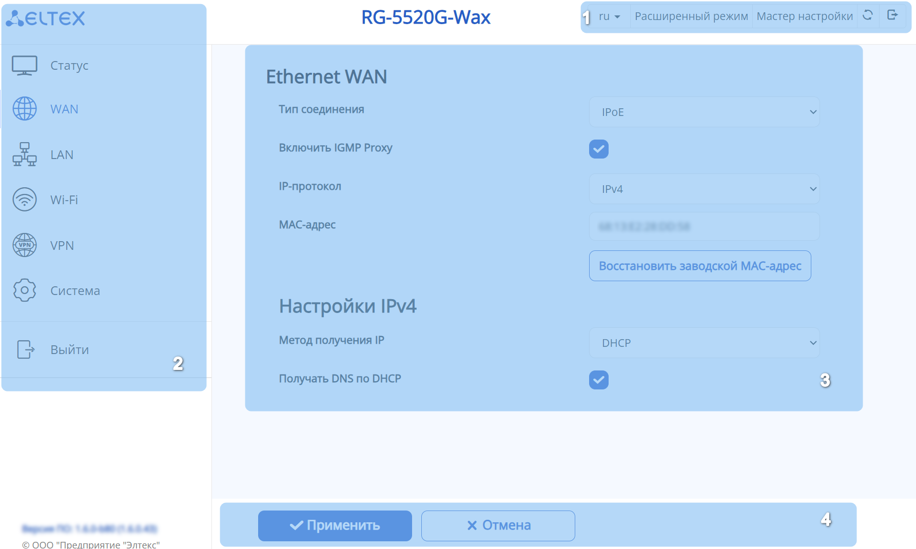Click the Тип соединения label

tap(321, 109)
